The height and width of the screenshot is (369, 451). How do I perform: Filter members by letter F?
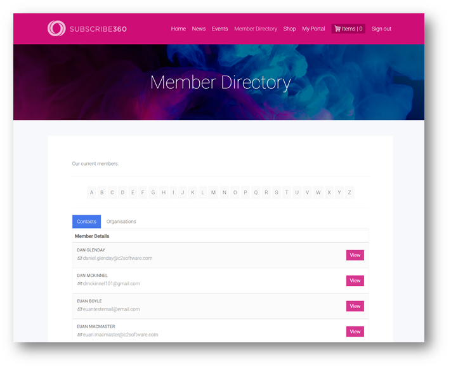click(x=143, y=192)
